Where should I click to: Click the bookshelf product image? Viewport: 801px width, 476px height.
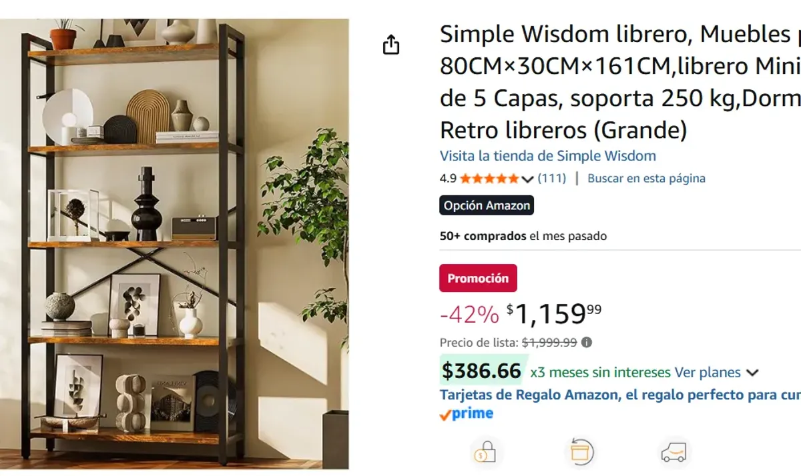tap(175, 244)
